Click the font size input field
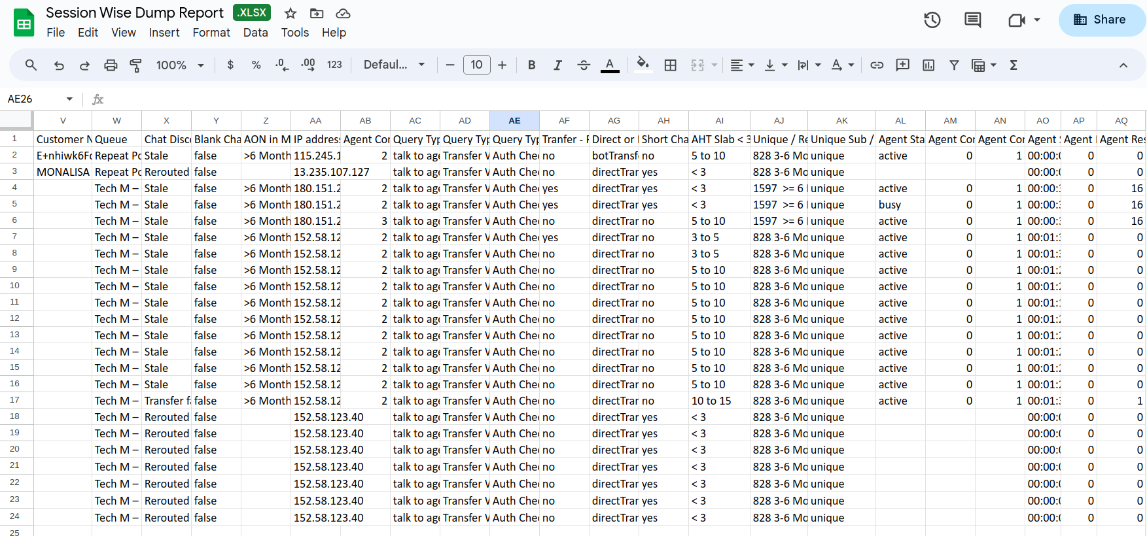This screenshot has height=536, width=1147. click(476, 65)
